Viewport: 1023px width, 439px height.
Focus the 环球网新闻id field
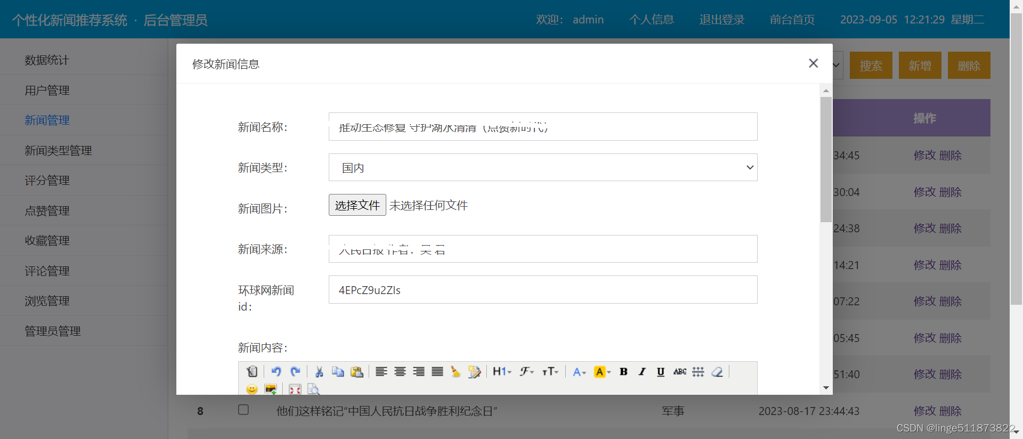543,290
